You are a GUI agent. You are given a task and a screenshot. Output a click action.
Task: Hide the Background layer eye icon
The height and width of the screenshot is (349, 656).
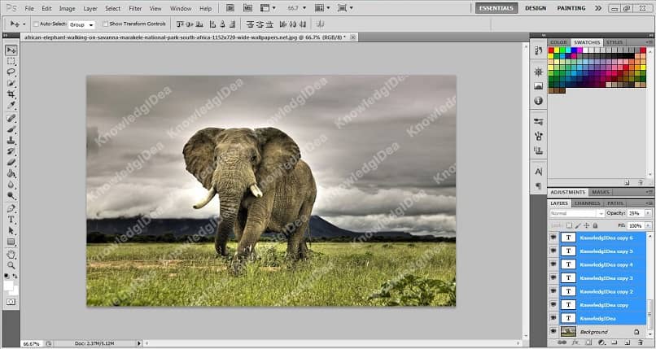pyautogui.click(x=553, y=332)
